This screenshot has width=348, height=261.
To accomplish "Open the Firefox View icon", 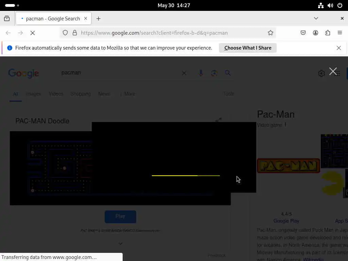I will pos(7,19).
